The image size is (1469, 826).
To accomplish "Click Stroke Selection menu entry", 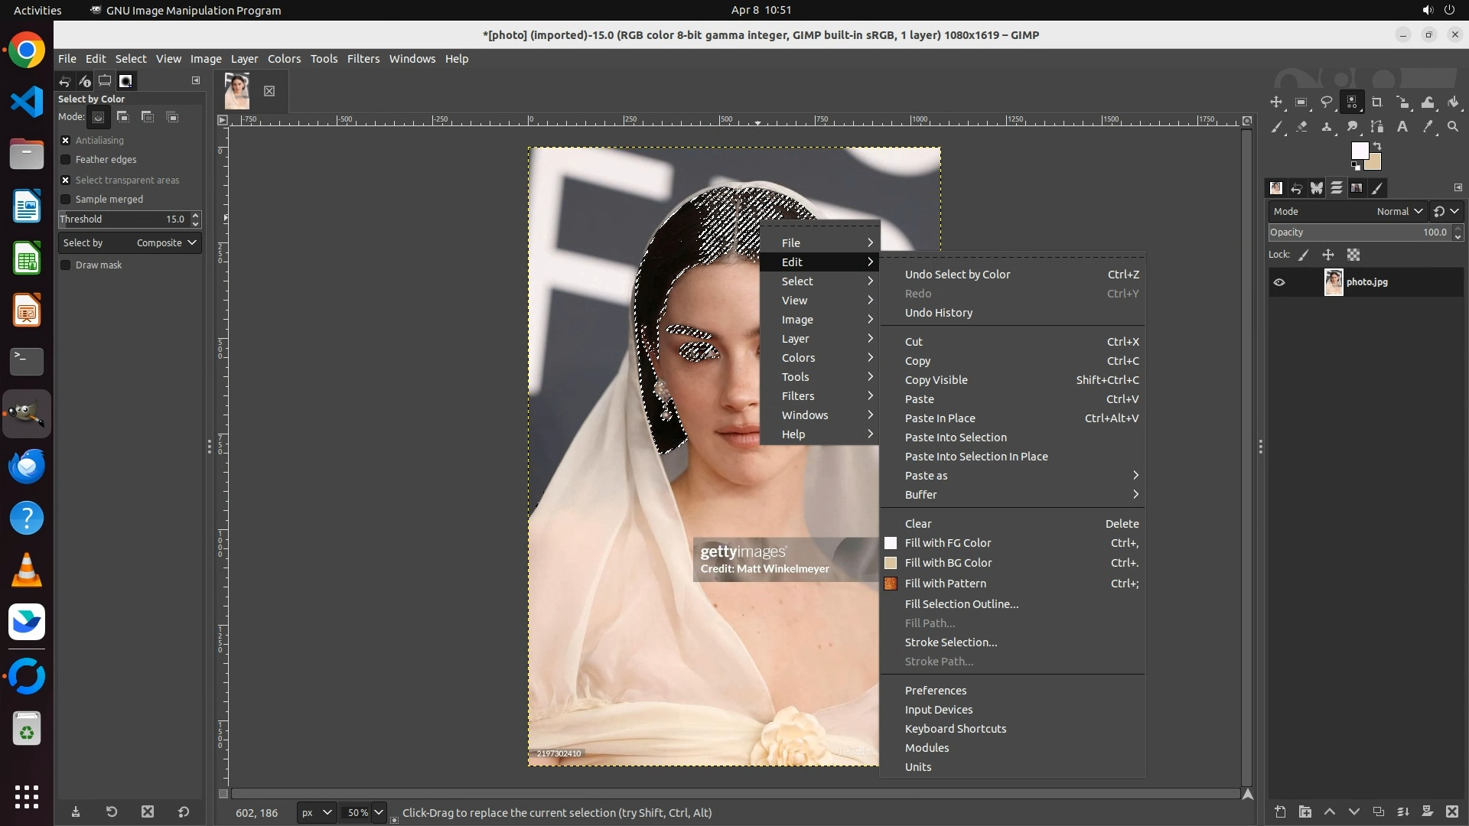I will 950,642.
